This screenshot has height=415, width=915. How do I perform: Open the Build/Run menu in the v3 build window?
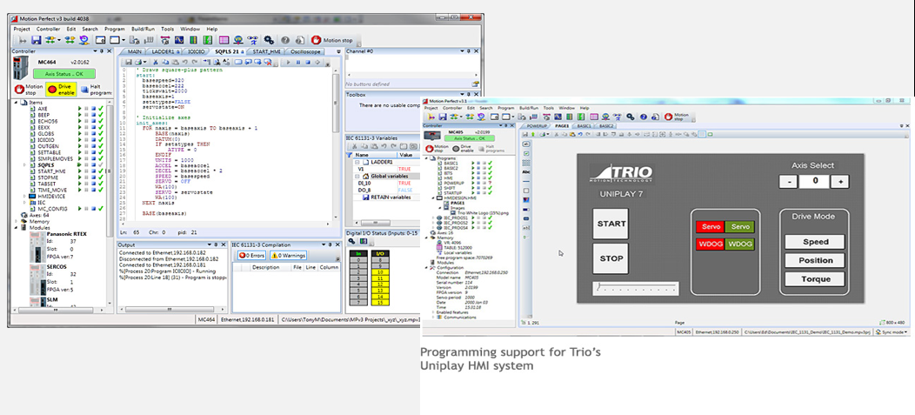click(x=143, y=29)
